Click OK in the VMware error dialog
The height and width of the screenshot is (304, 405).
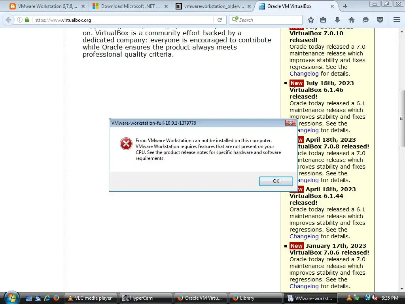(276, 181)
